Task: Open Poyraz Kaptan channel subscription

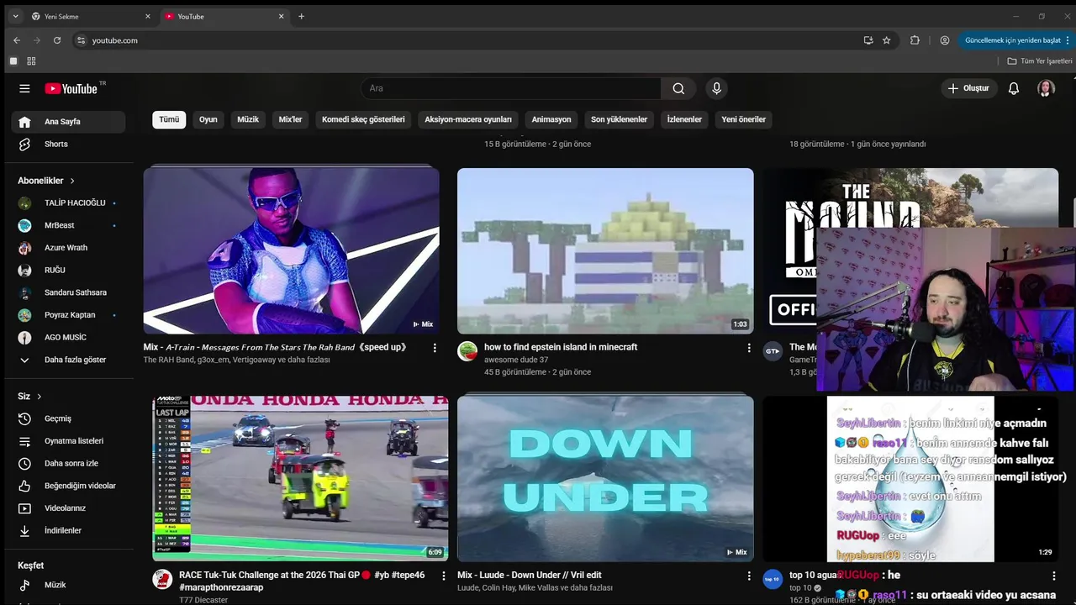Action: point(68,315)
